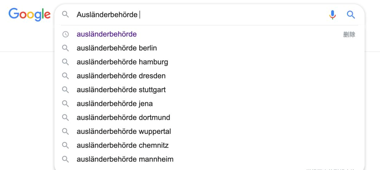Click into the Ausländerbehörde search text field
The image size is (380, 170).
tap(199, 15)
